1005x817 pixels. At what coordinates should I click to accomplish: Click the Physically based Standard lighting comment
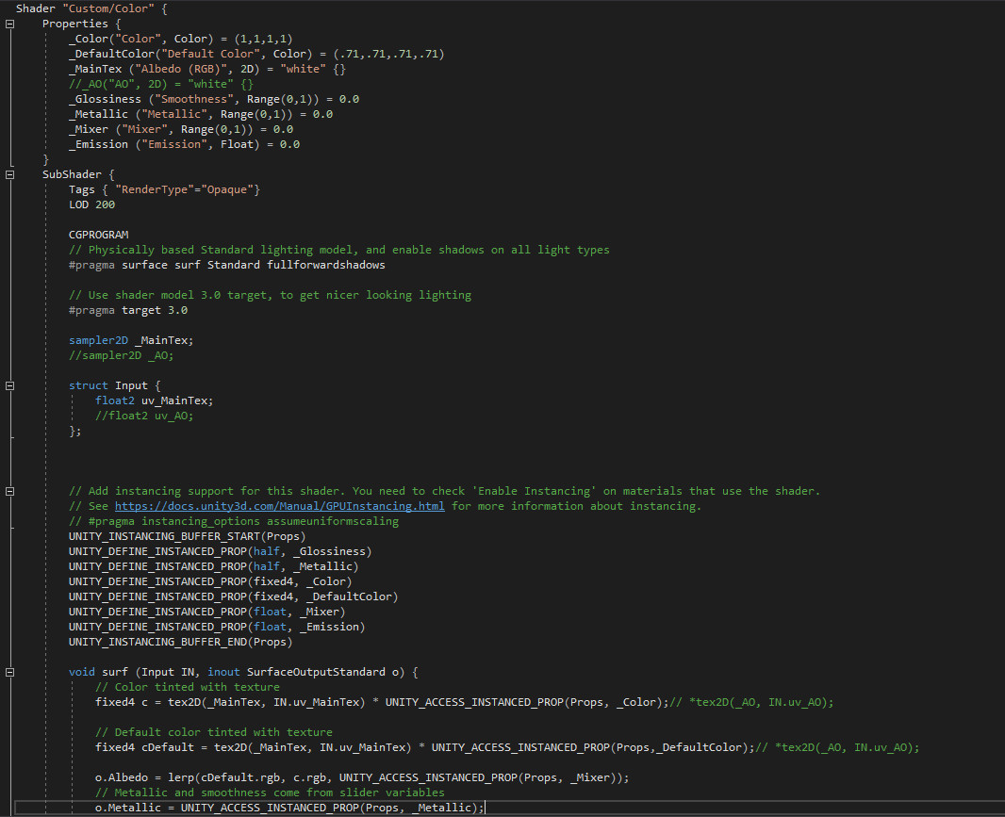(x=339, y=250)
